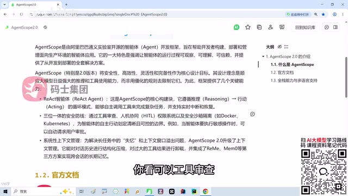This screenshot has height=196, width=348.
Task: Click 在应用中打开 in the address bar
Action: pos(297,15)
